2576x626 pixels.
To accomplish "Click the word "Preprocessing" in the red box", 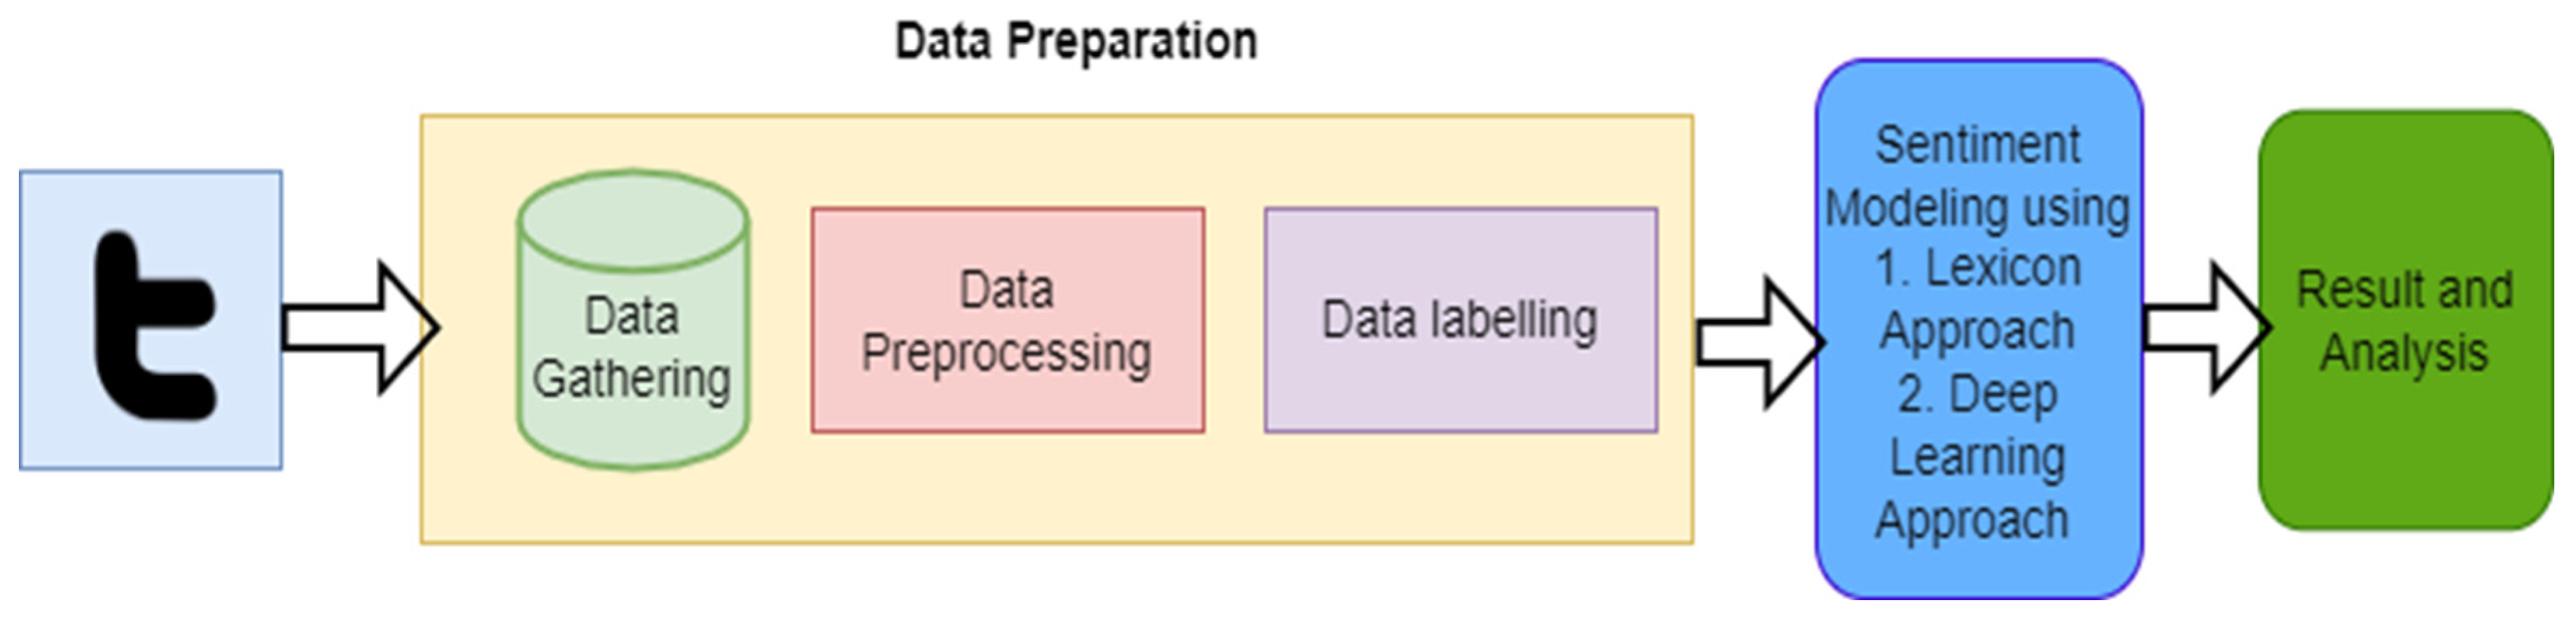I will (x=1007, y=353).
